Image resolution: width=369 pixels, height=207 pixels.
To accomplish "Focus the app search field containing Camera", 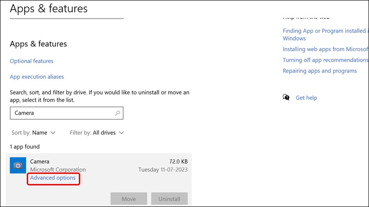I will click(x=66, y=113).
